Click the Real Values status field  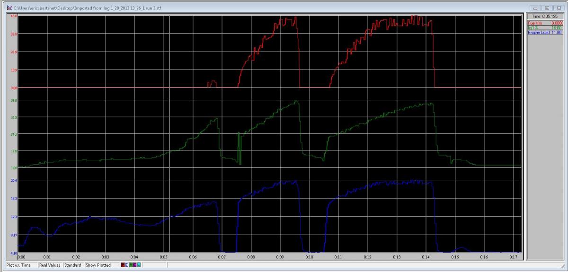(50, 265)
